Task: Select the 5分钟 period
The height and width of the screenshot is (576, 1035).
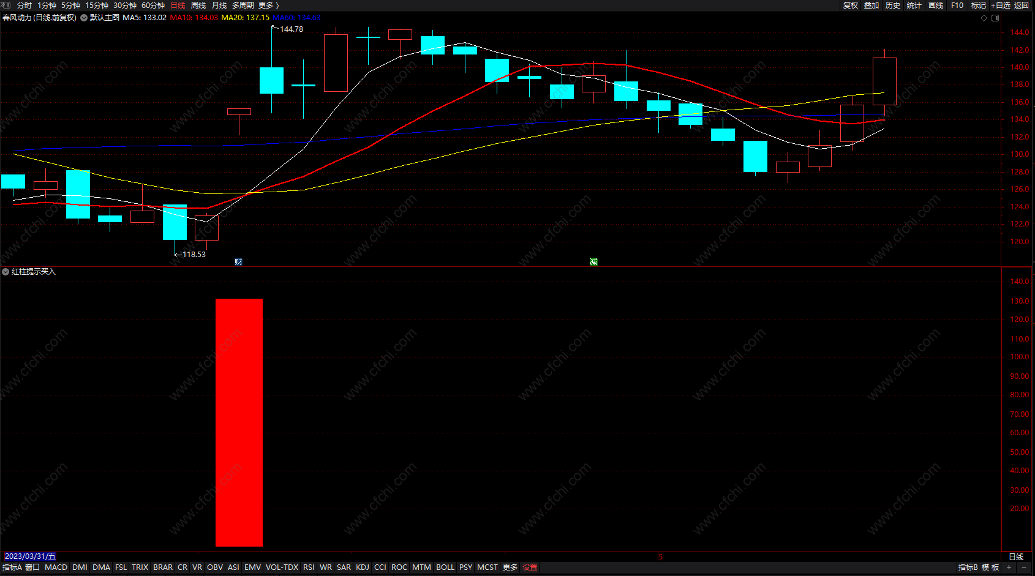Action: [70, 6]
